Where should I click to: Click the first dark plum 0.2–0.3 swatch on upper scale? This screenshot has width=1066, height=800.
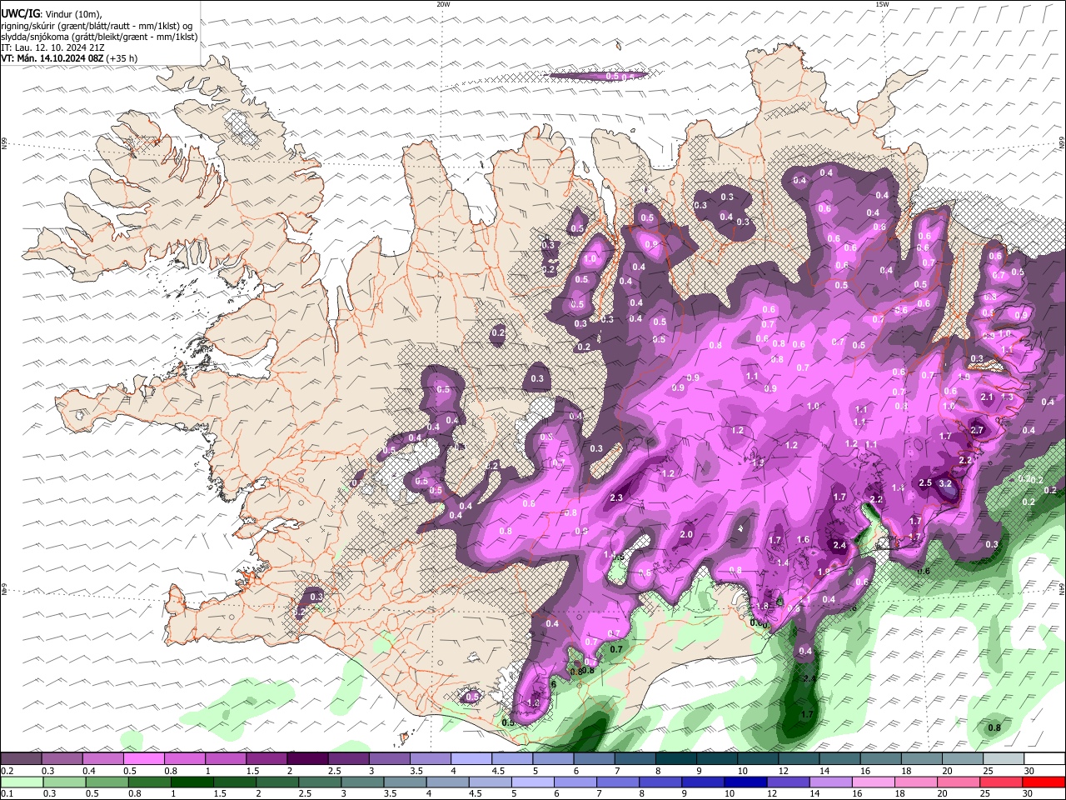tap(21, 758)
